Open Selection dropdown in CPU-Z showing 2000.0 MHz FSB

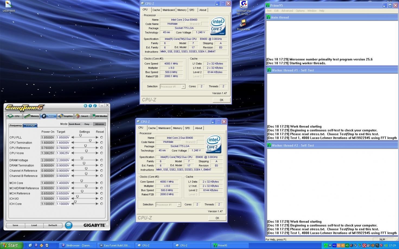[168, 205]
